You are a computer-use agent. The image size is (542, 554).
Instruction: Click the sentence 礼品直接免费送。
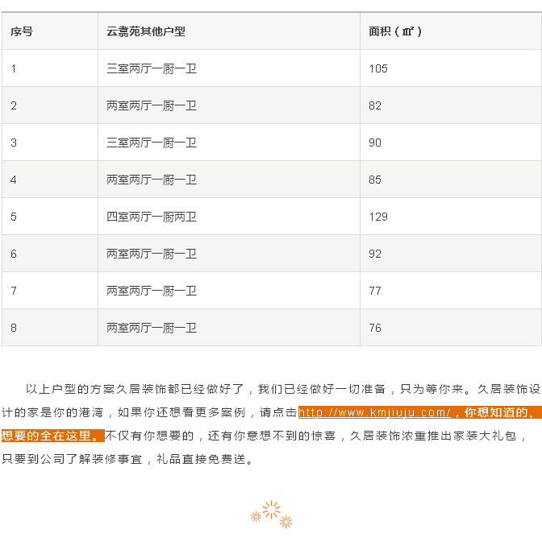205,459
